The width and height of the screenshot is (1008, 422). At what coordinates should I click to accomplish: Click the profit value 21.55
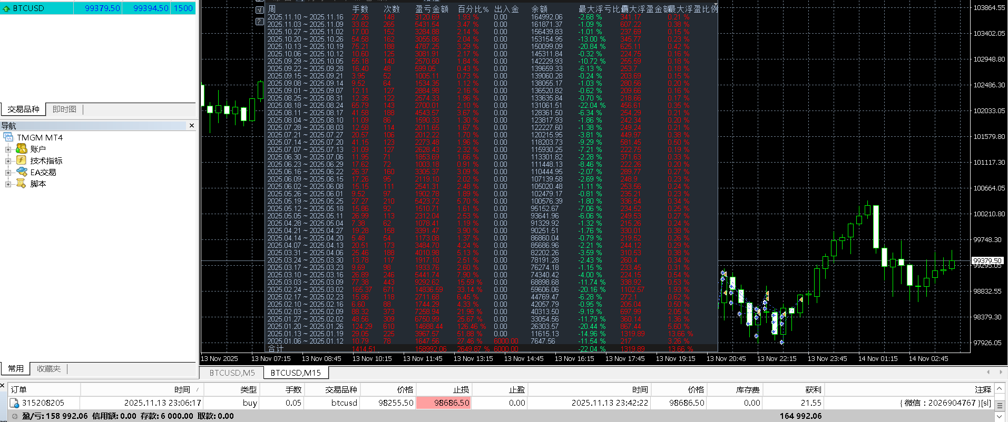(x=811, y=403)
